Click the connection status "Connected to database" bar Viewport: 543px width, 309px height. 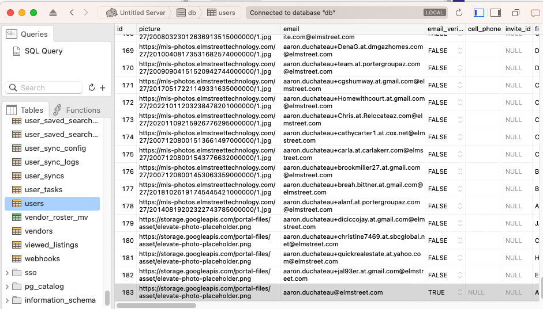click(x=346, y=13)
